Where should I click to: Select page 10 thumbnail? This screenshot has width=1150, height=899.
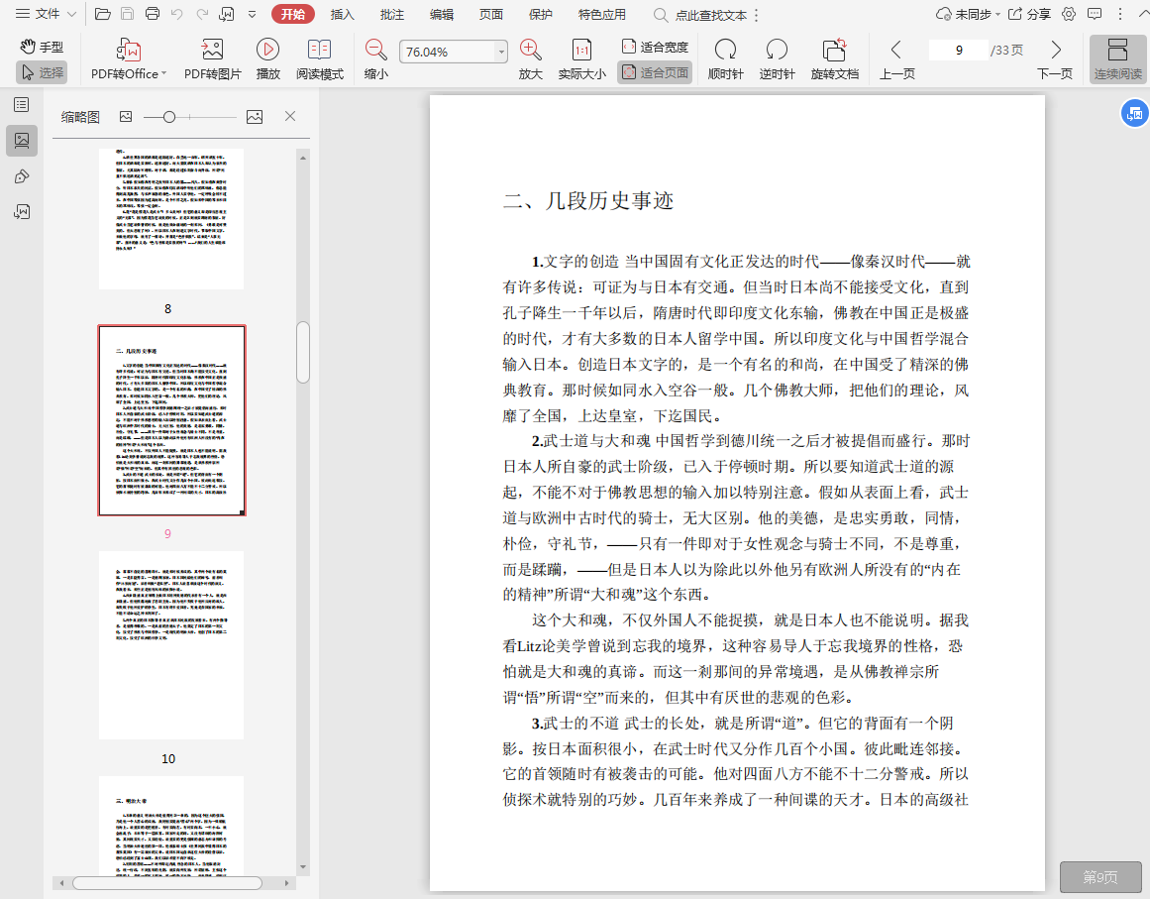pyautogui.click(x=170, y=644)
